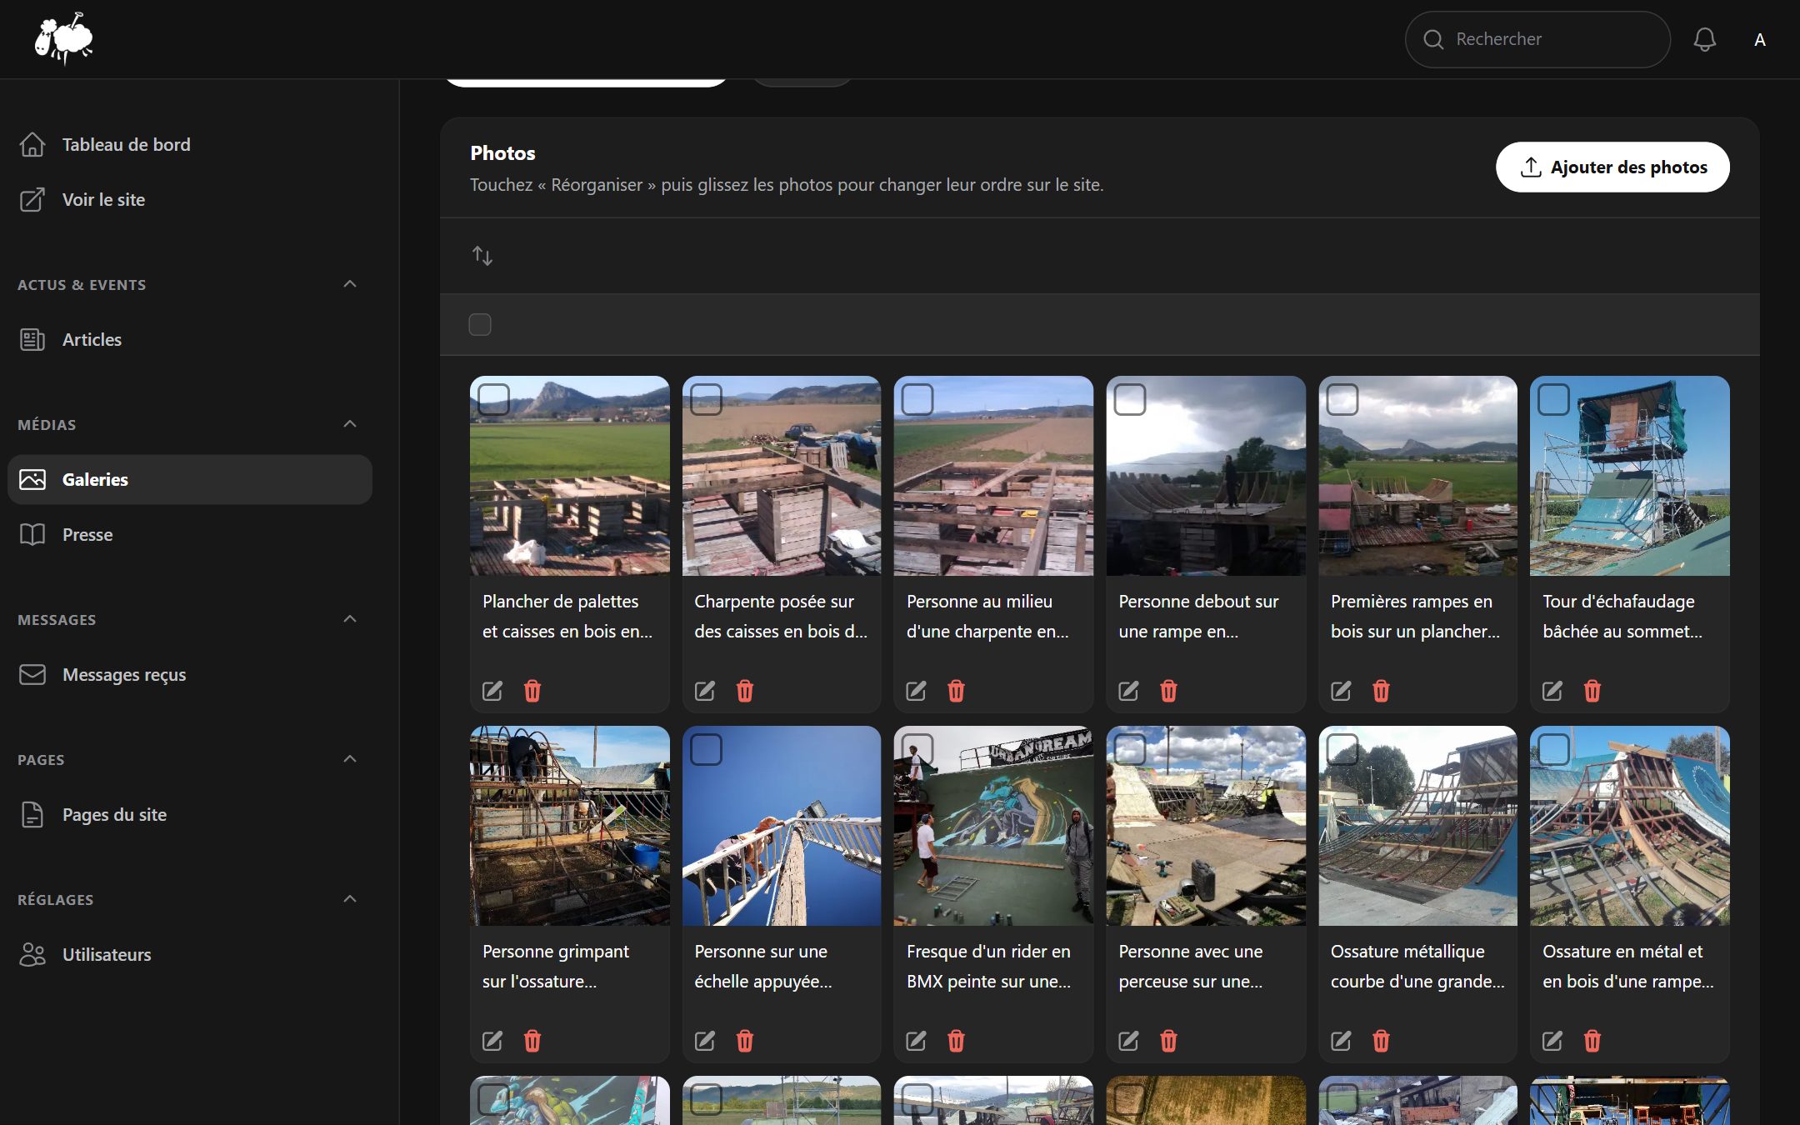Delete the Plancher de palettes photo

click(532, 691)
